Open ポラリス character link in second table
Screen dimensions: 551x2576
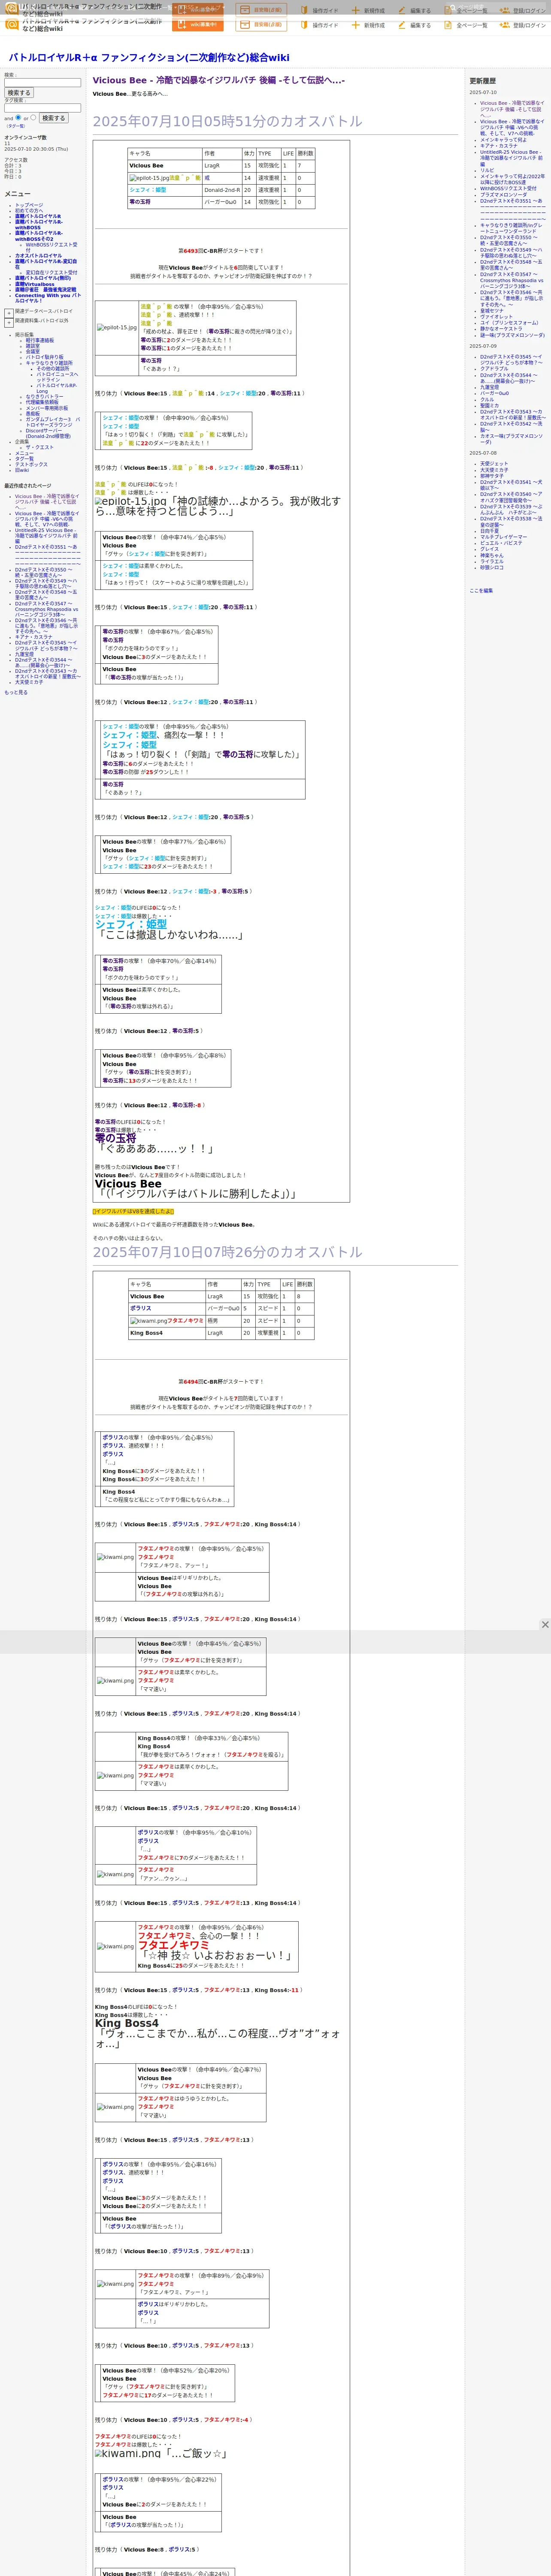(141, 1308)
